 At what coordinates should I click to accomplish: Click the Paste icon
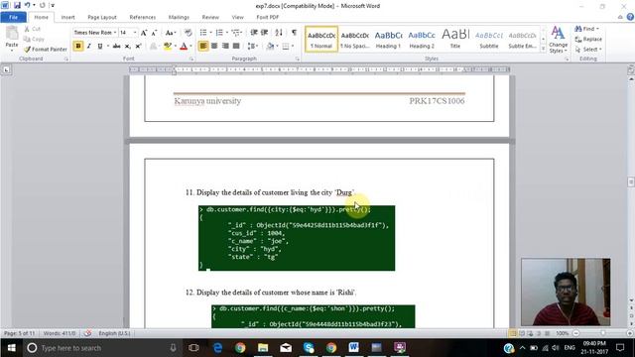[12, 34]
